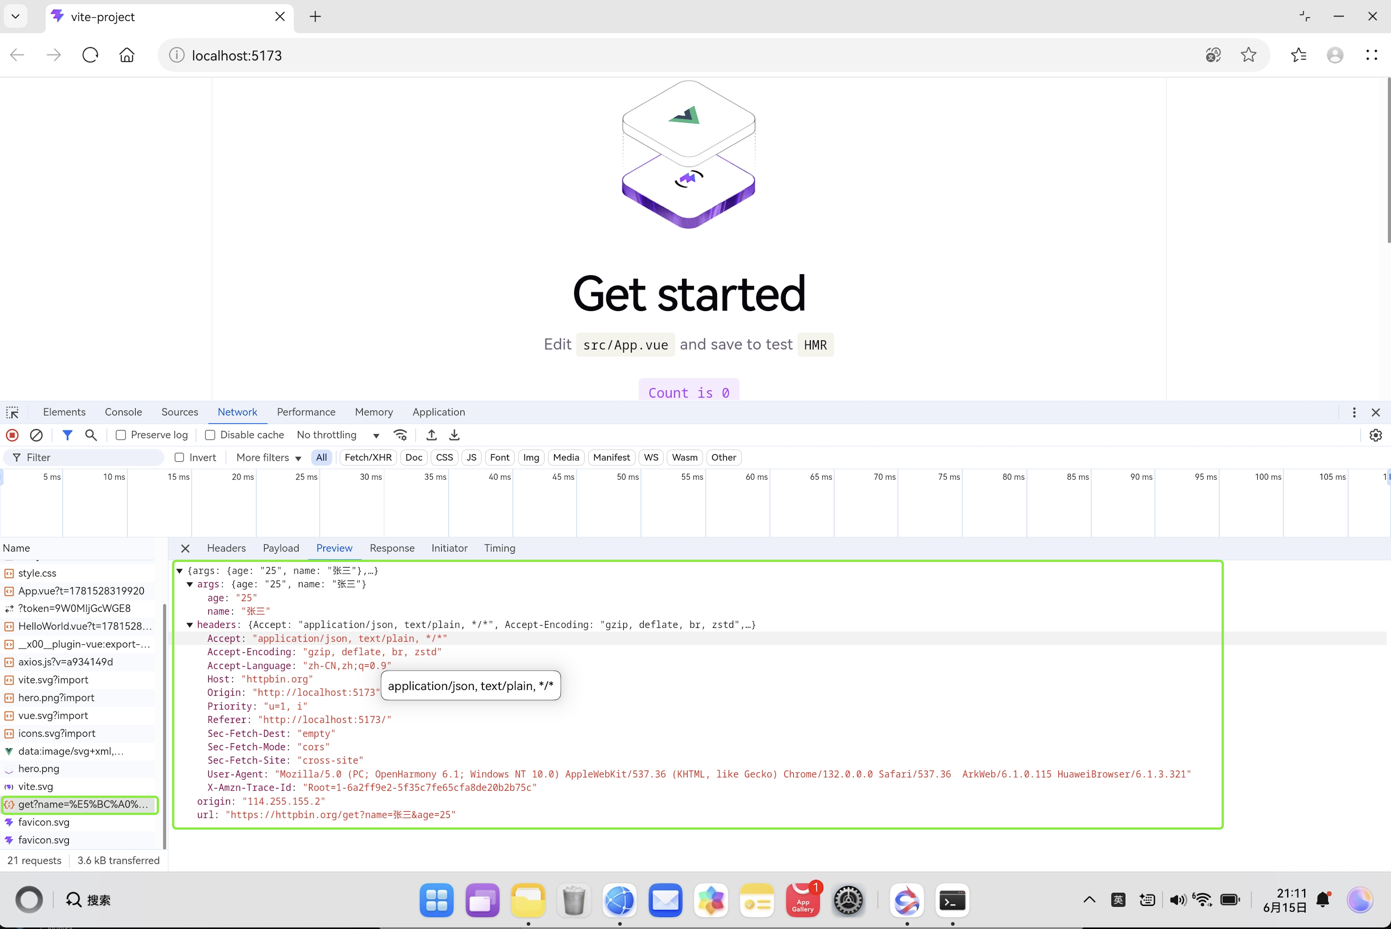Import HAR file with upload arrow
The height and width of the screenshot is (929, 1391).
click(431, 435)
